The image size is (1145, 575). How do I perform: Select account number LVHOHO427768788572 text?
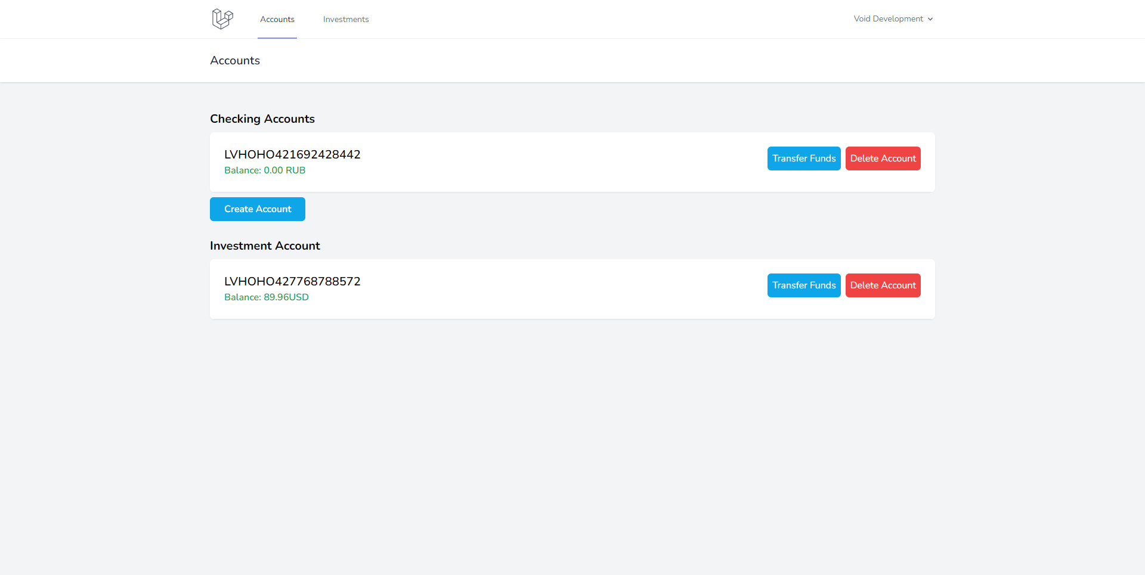(292, 281)
